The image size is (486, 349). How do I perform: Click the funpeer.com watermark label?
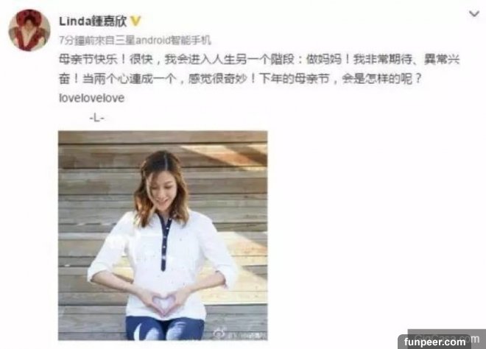[x=434, y=342]
